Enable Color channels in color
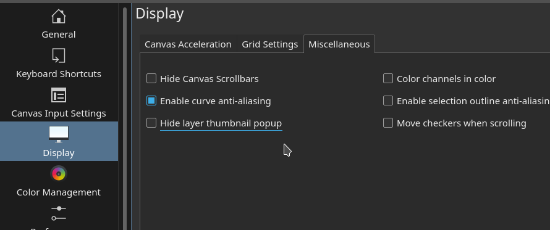The height and width of the screenshot is (230, 550). tap(388, 78)
